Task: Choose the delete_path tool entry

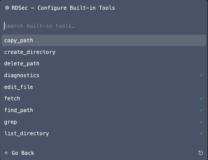Action: 22,64
